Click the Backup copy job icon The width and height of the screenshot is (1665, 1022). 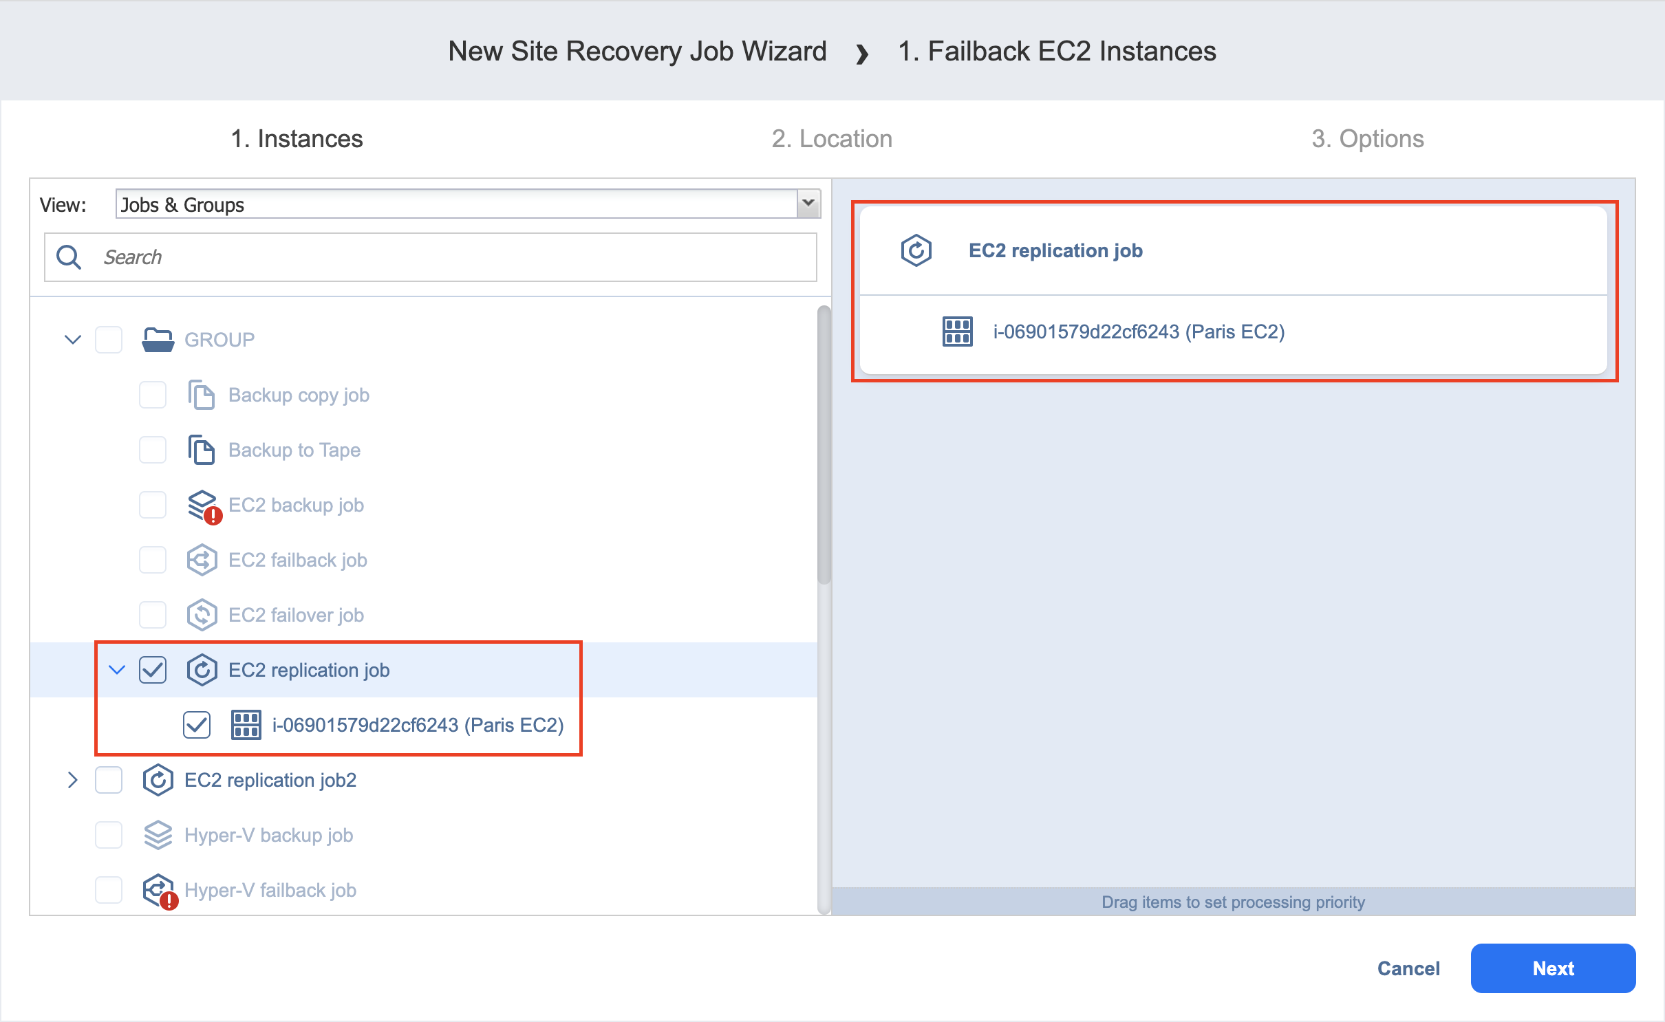click(x=201, y=395)
